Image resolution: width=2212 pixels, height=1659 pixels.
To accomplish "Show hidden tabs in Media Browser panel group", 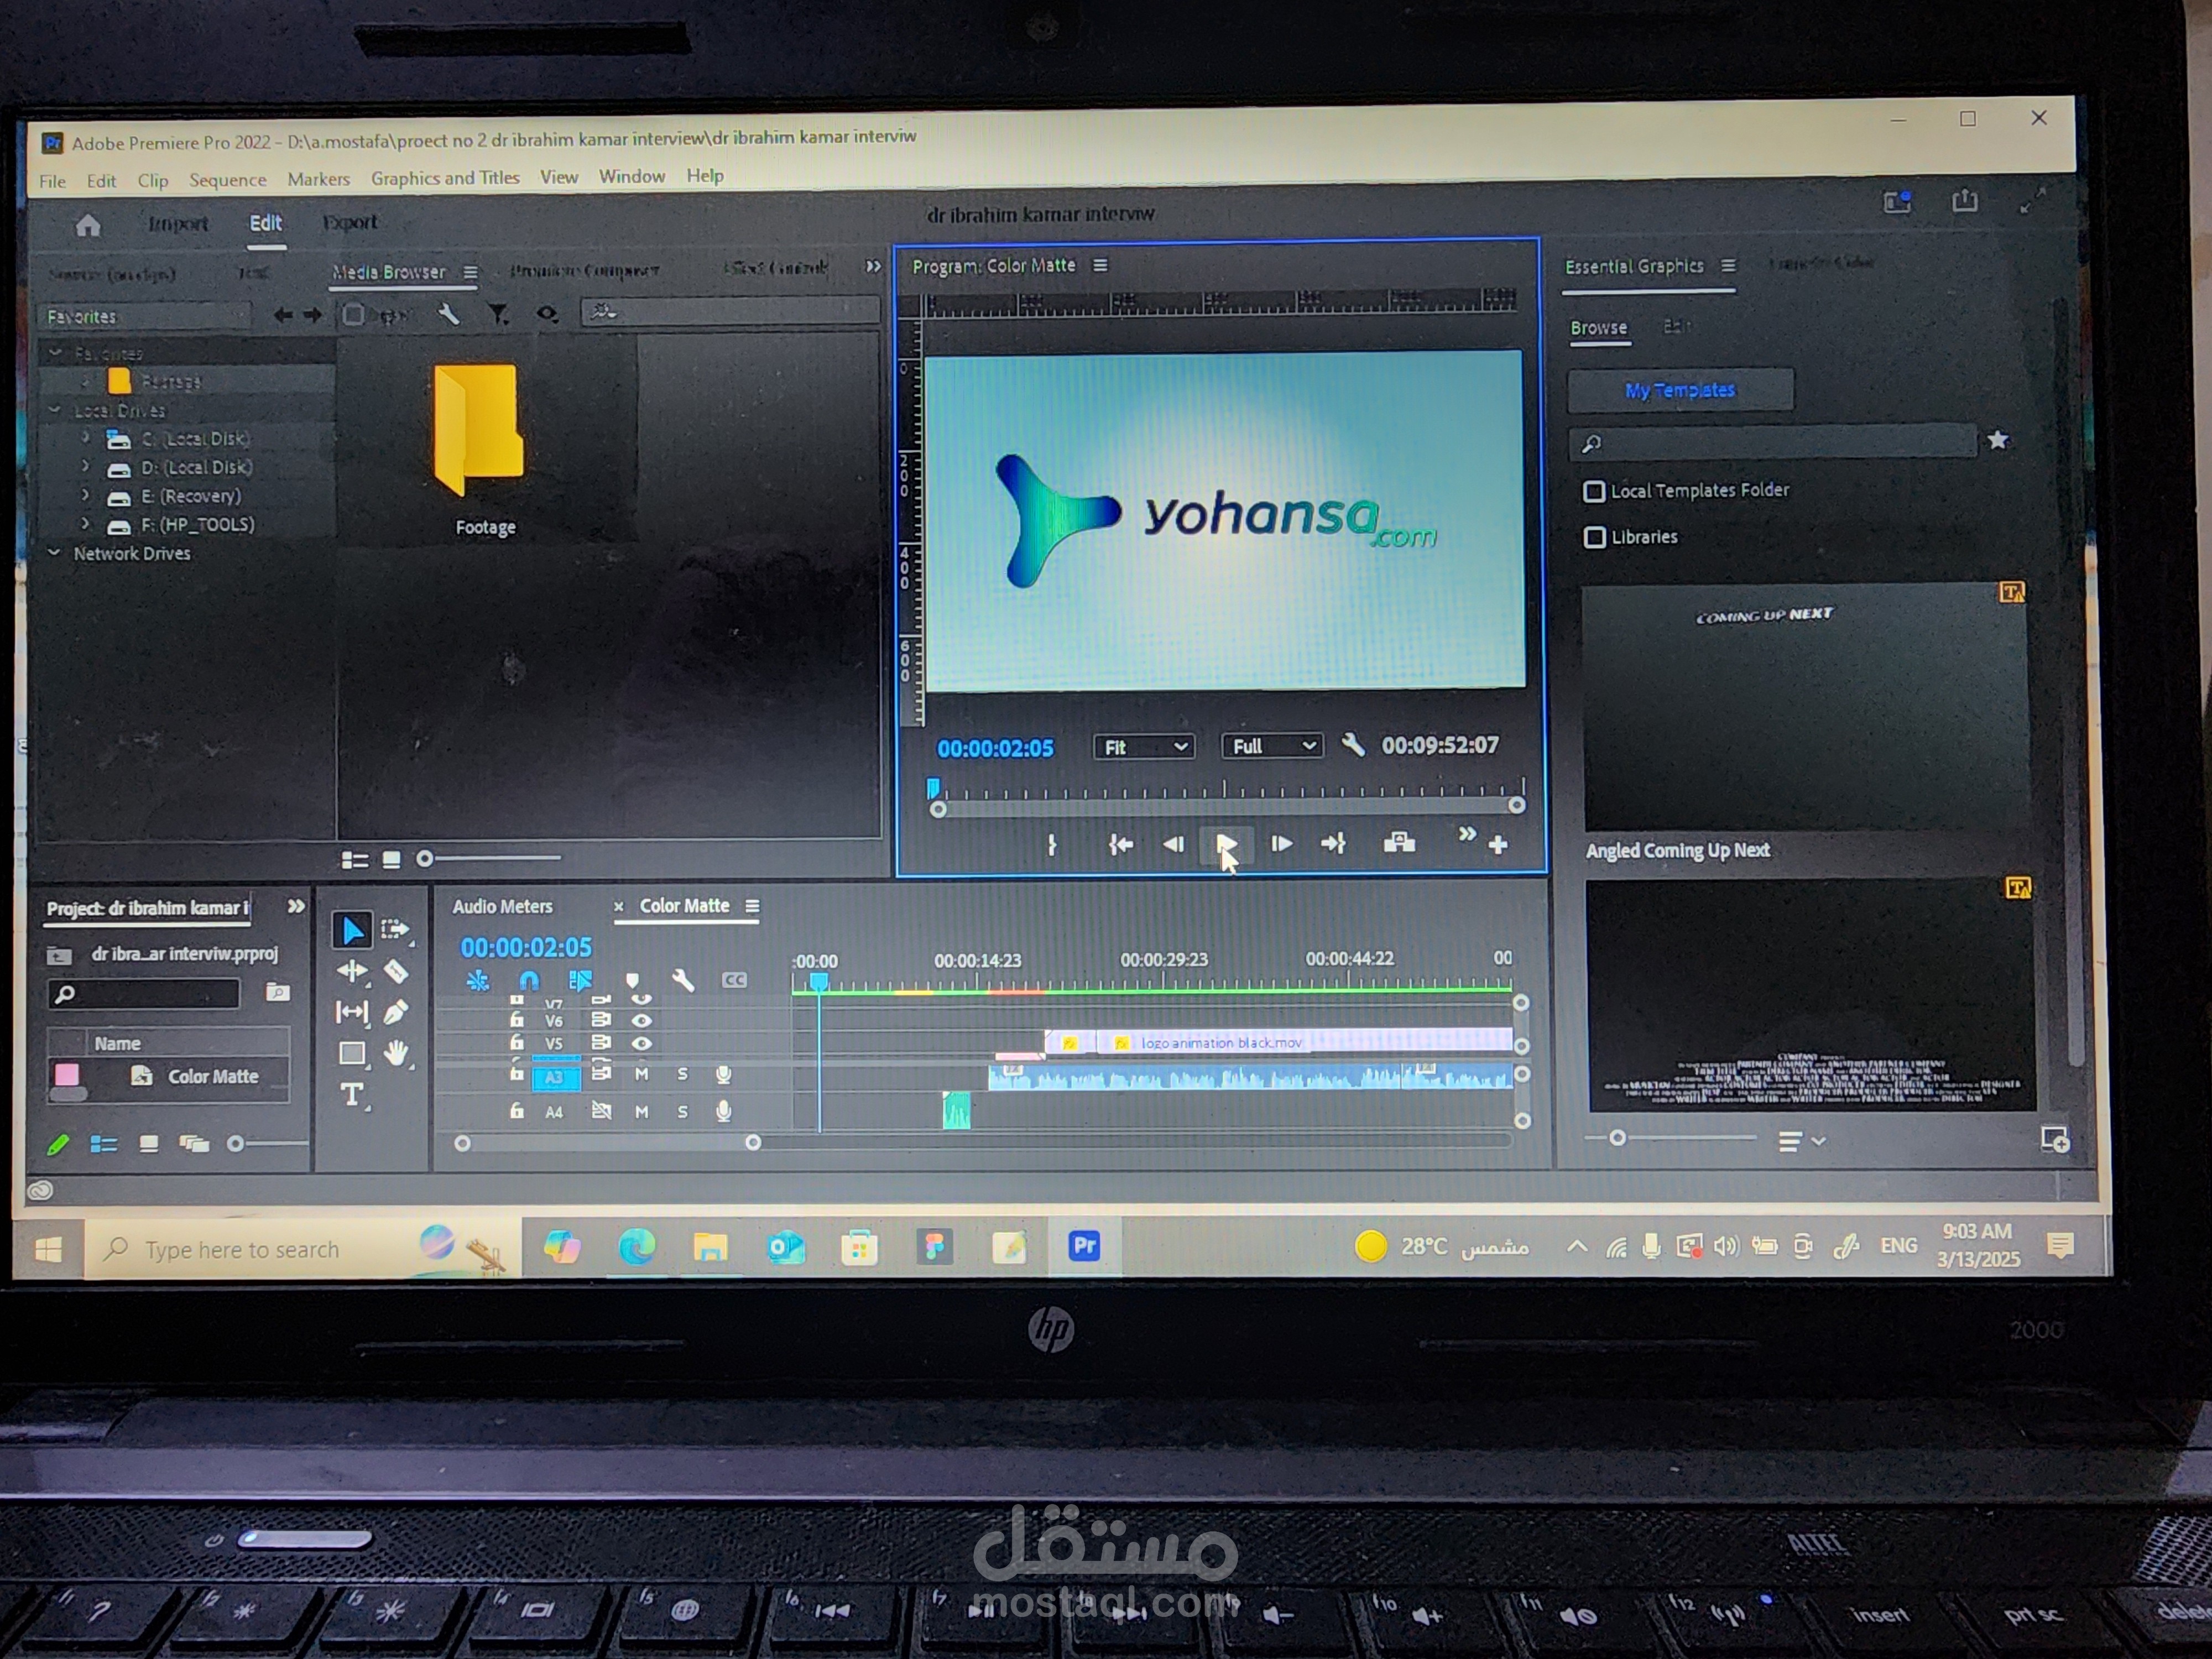I will tap(873, 267).
